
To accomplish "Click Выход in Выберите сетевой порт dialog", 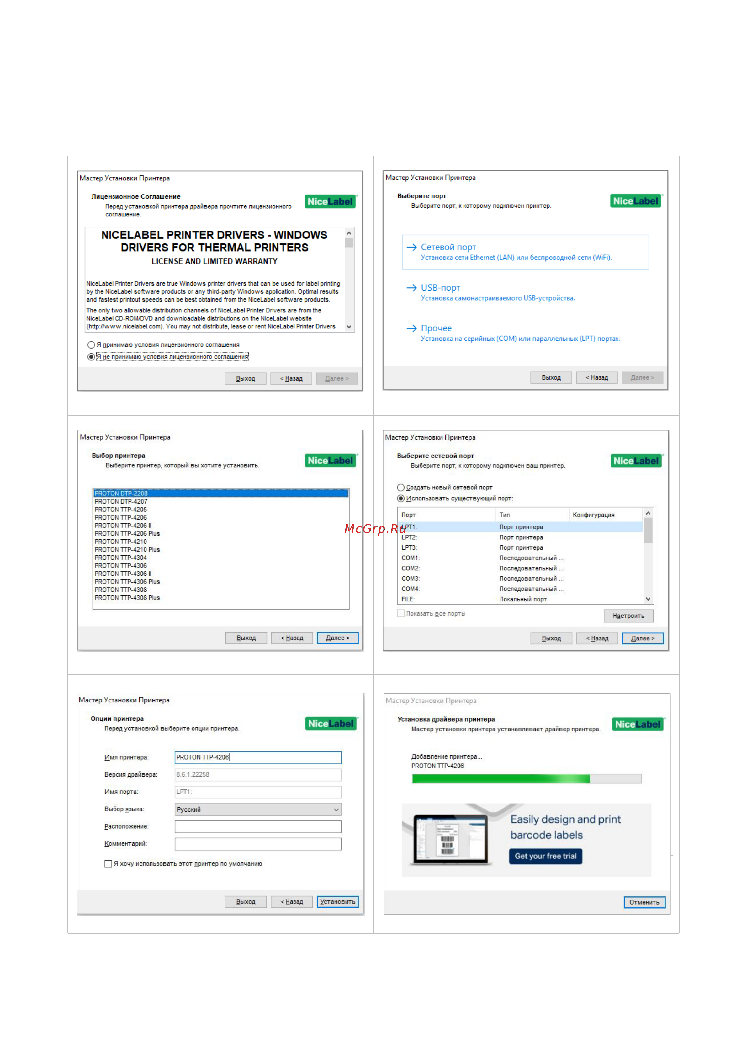I will [551, 638].
